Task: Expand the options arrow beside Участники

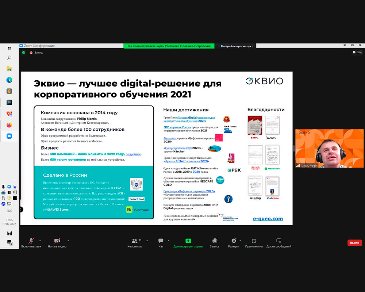Action: tap(147, 241)
